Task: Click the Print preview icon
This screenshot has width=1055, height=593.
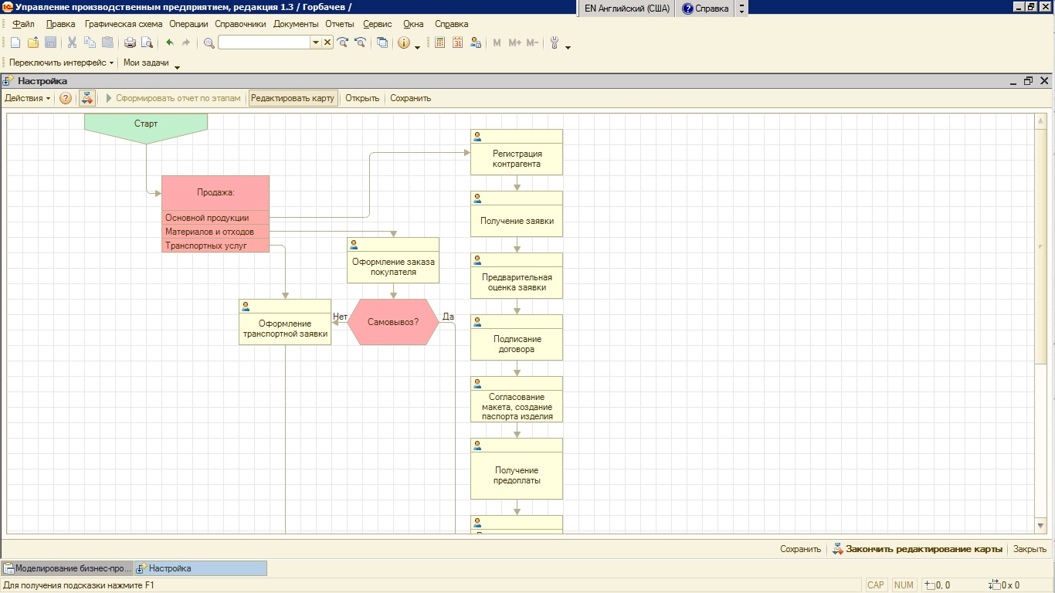Action: [147, 43]
